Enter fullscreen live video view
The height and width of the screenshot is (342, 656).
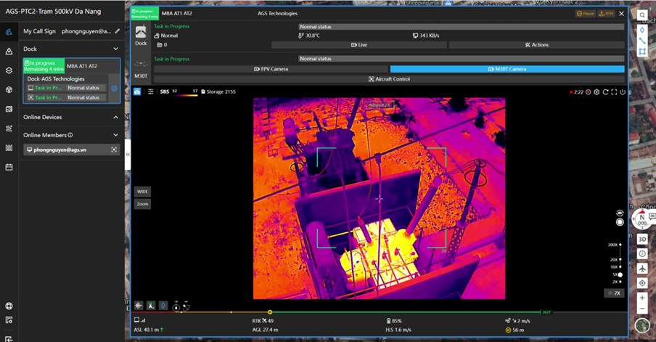(614, 92)
